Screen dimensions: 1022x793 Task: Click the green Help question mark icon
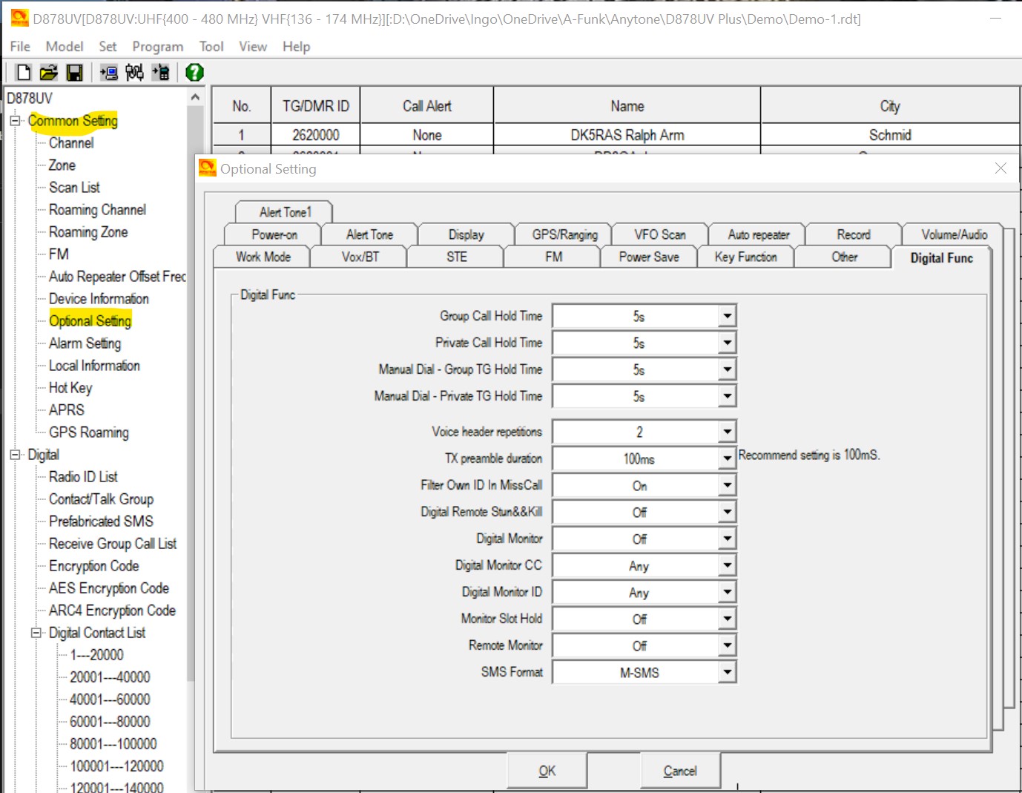tap(194, 73)
